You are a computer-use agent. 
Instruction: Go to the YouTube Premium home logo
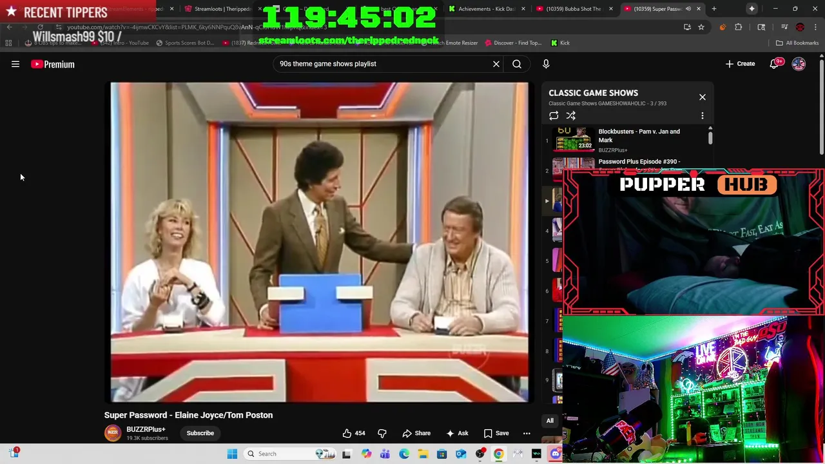pos(53,64)
